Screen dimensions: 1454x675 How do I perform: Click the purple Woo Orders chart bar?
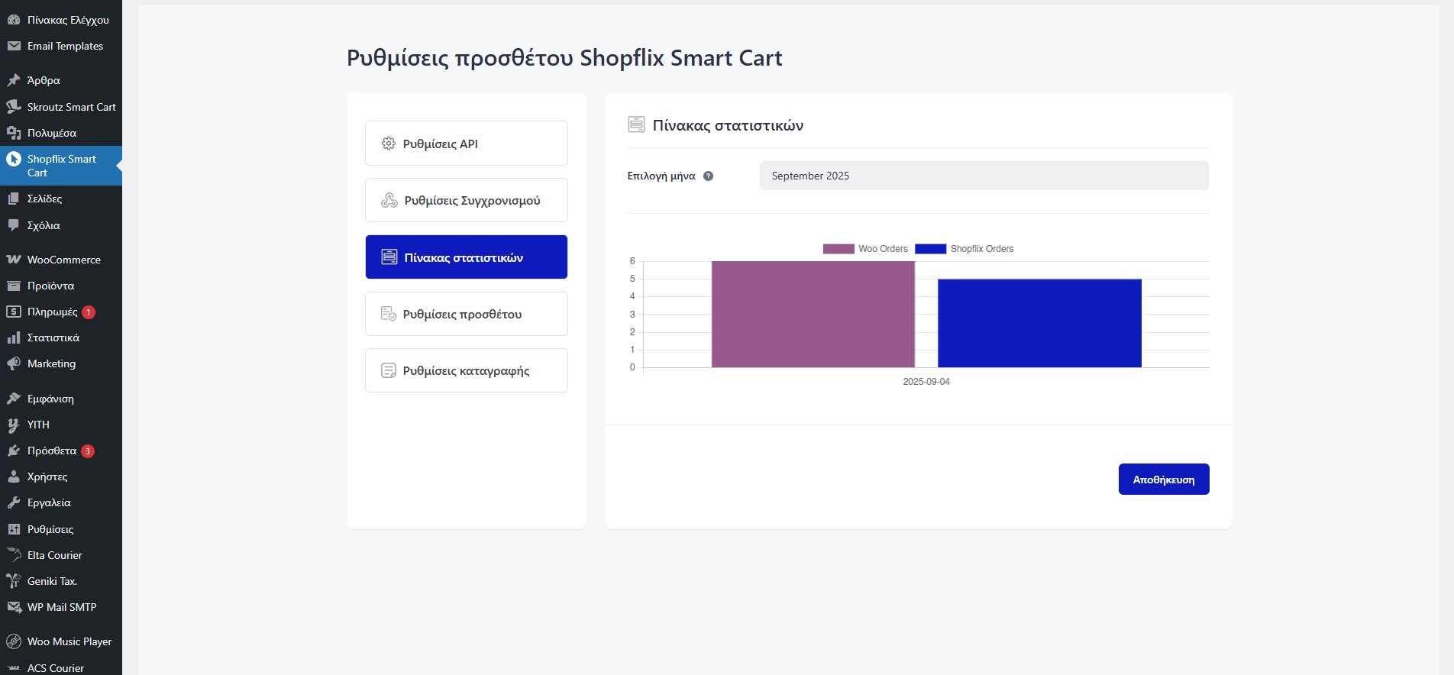[813, 315]
